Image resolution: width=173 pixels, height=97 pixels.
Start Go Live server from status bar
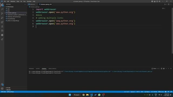[x=161, y=92]
